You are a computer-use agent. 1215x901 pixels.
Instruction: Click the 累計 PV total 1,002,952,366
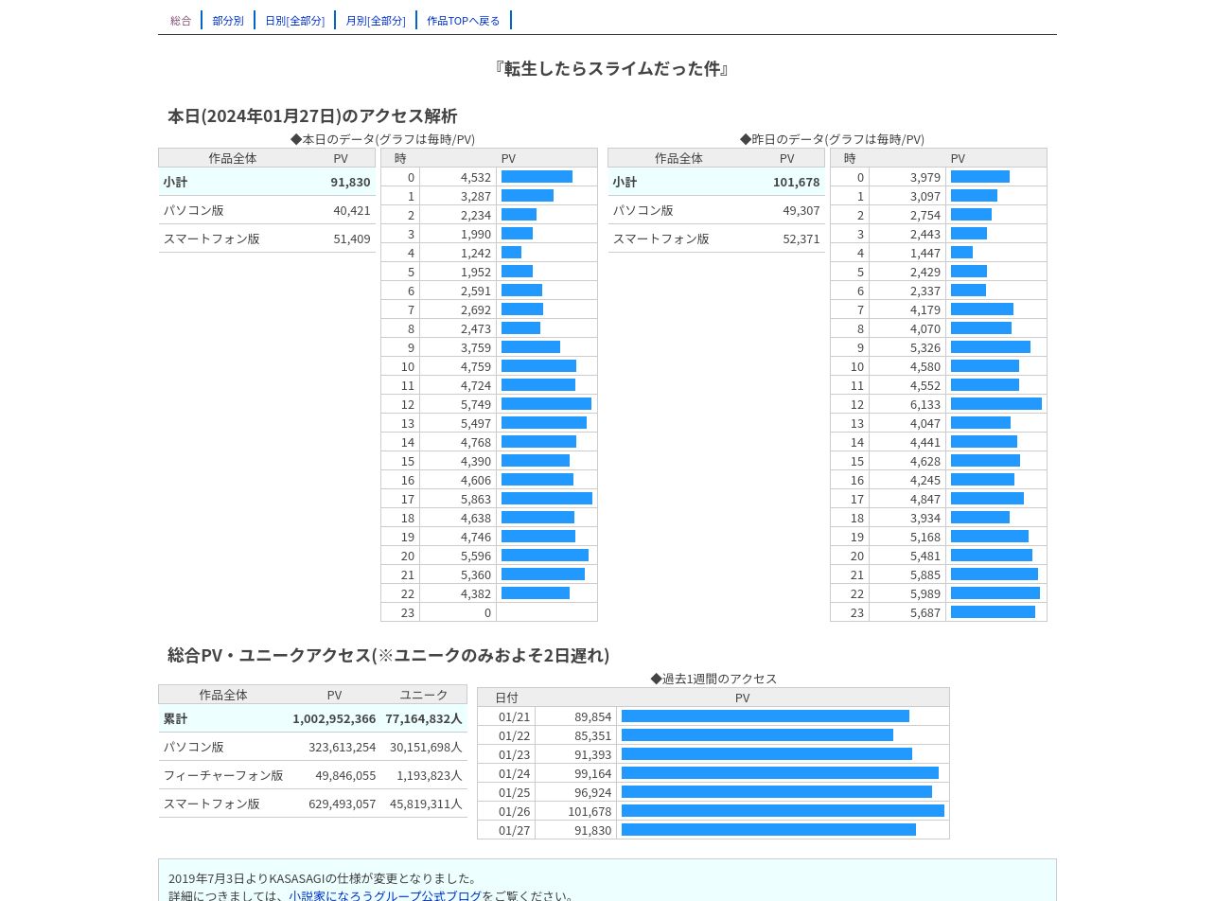(x=334, y=718)
